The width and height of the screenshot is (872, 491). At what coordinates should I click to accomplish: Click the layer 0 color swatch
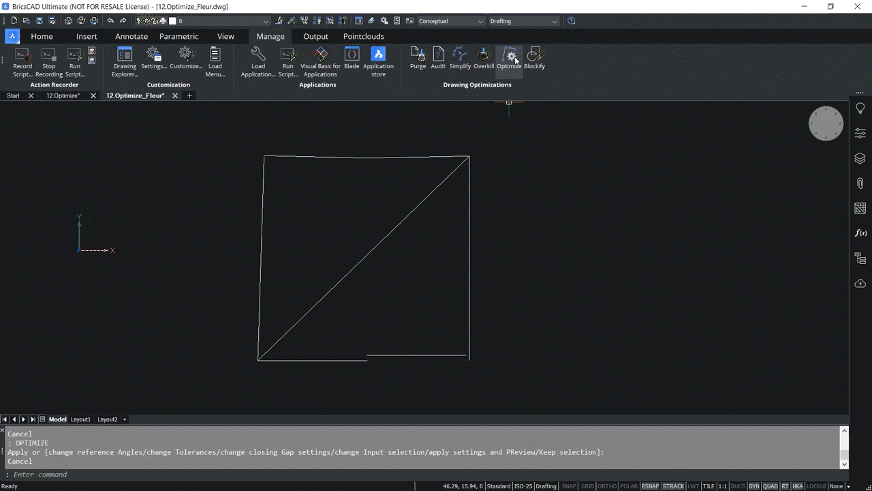172,21
